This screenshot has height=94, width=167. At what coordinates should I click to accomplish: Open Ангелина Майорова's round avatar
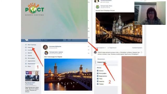[x=45, y=47]
